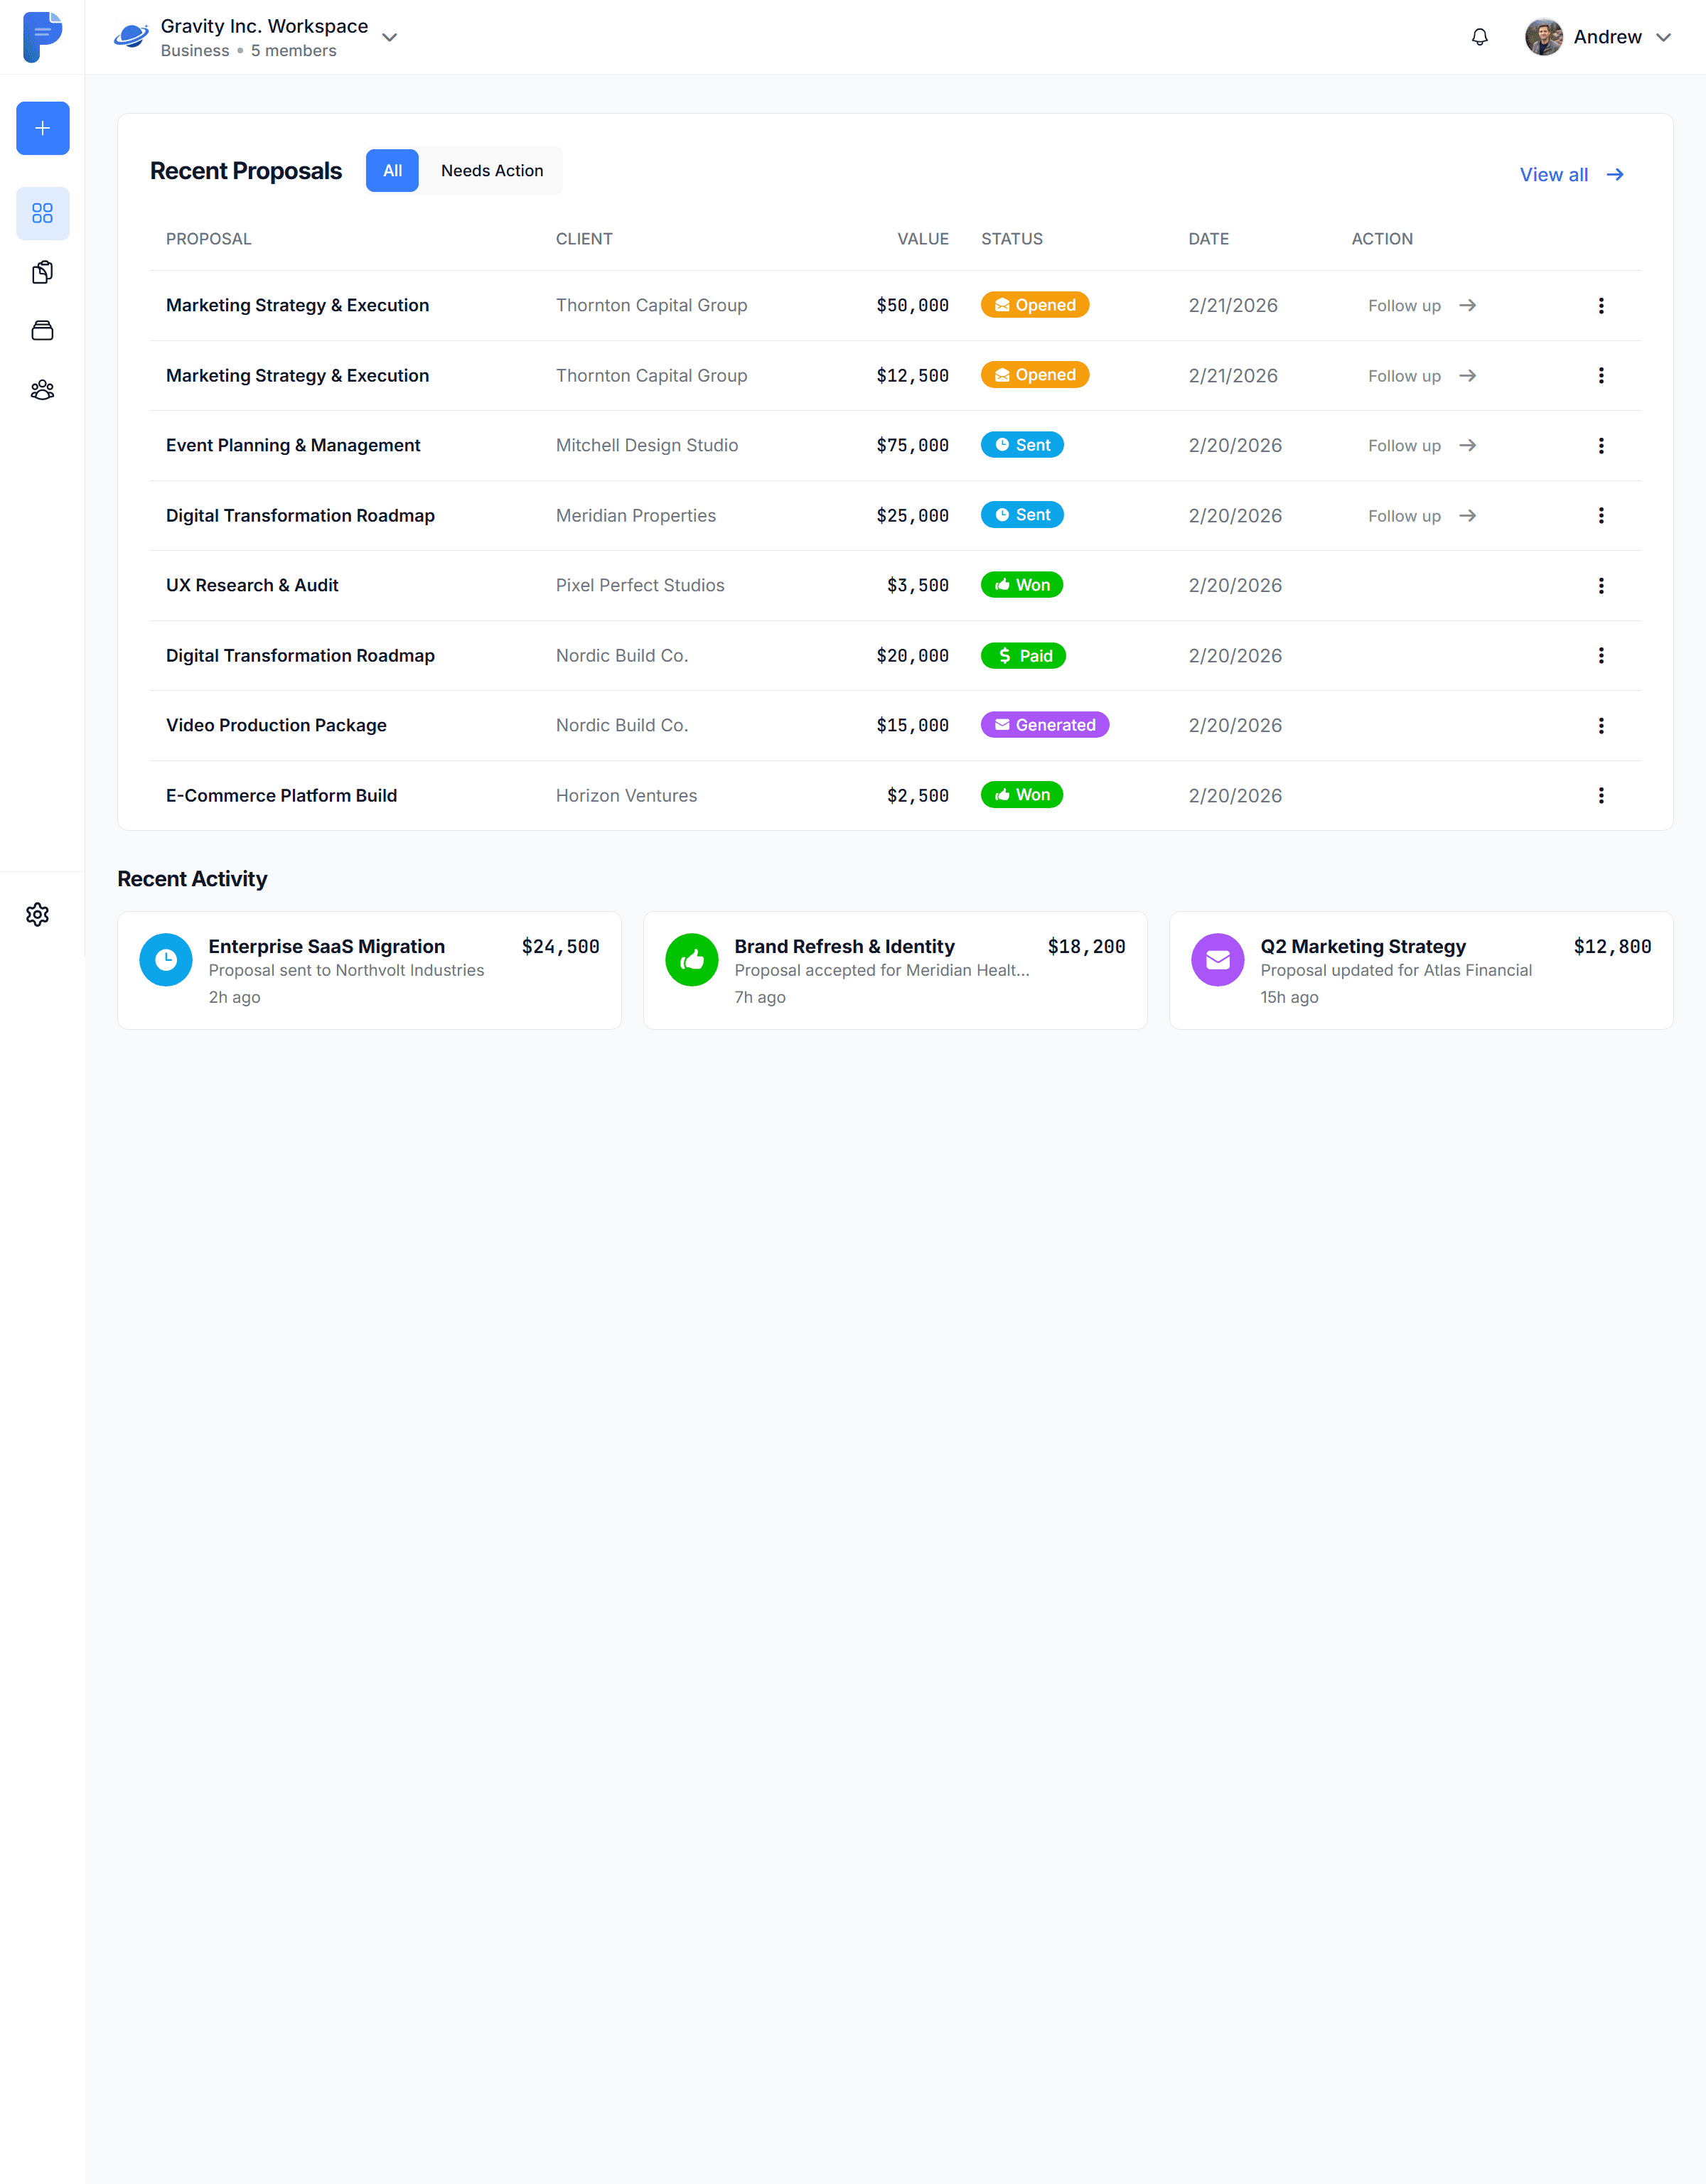Open the team members icon in sidebar
The image size is (1706, 2184).
42,390
